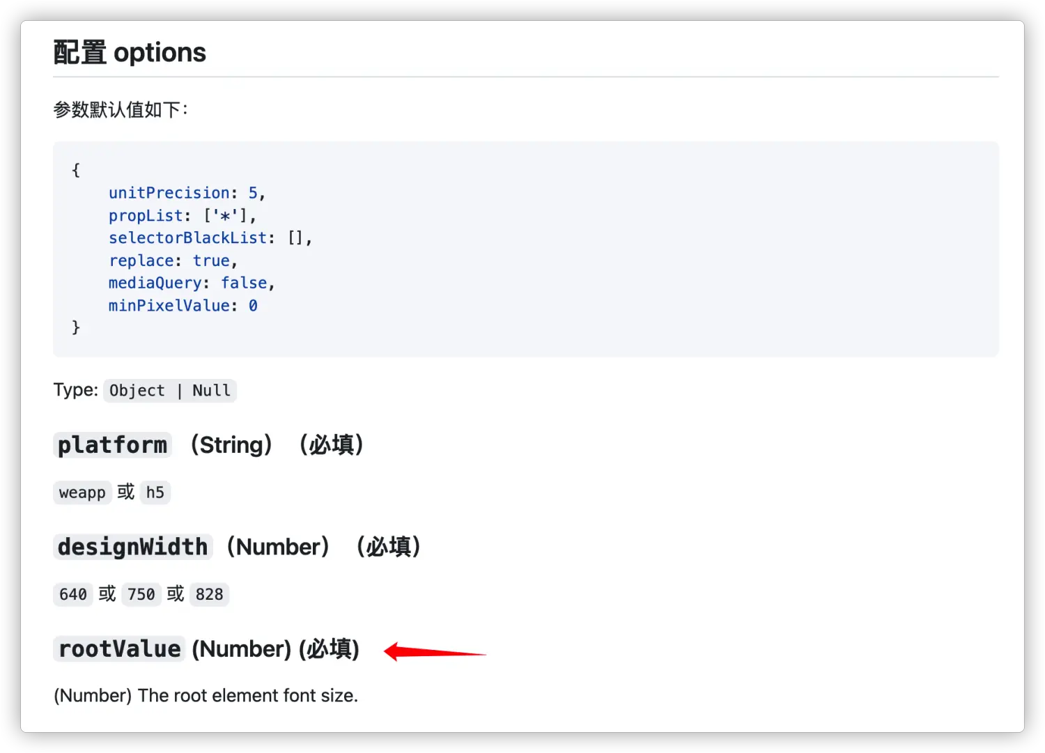Screen dimensions: 1045x753
Task: Click the "Object | Null" type label
Action: click(170, 391)
